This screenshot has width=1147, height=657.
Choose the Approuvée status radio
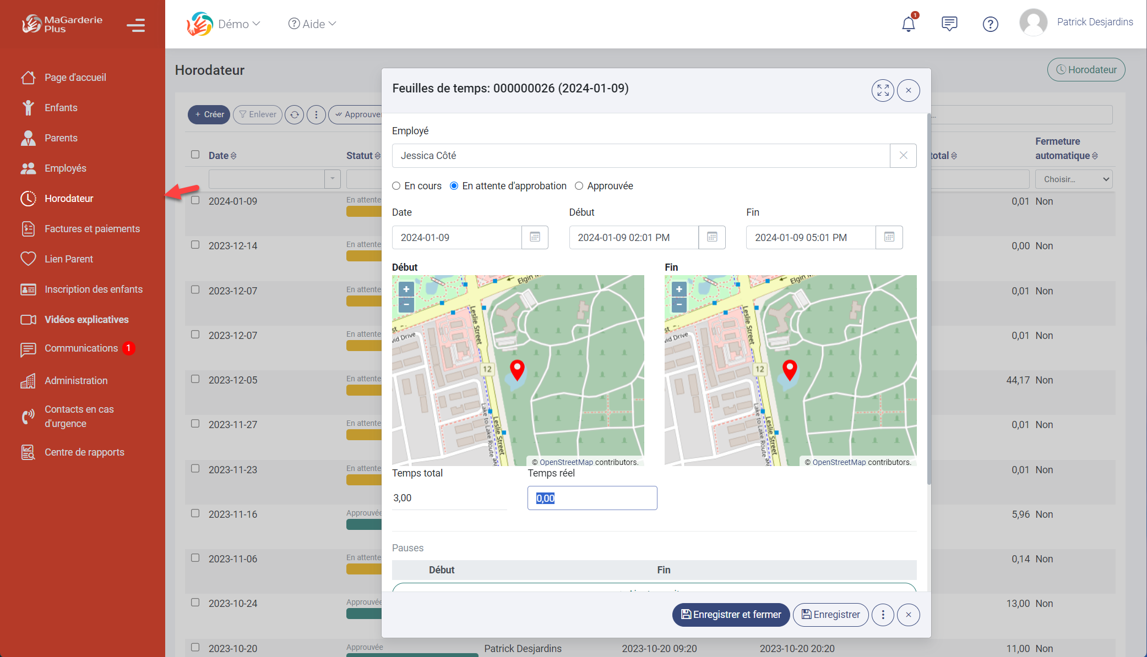point(579,186)
